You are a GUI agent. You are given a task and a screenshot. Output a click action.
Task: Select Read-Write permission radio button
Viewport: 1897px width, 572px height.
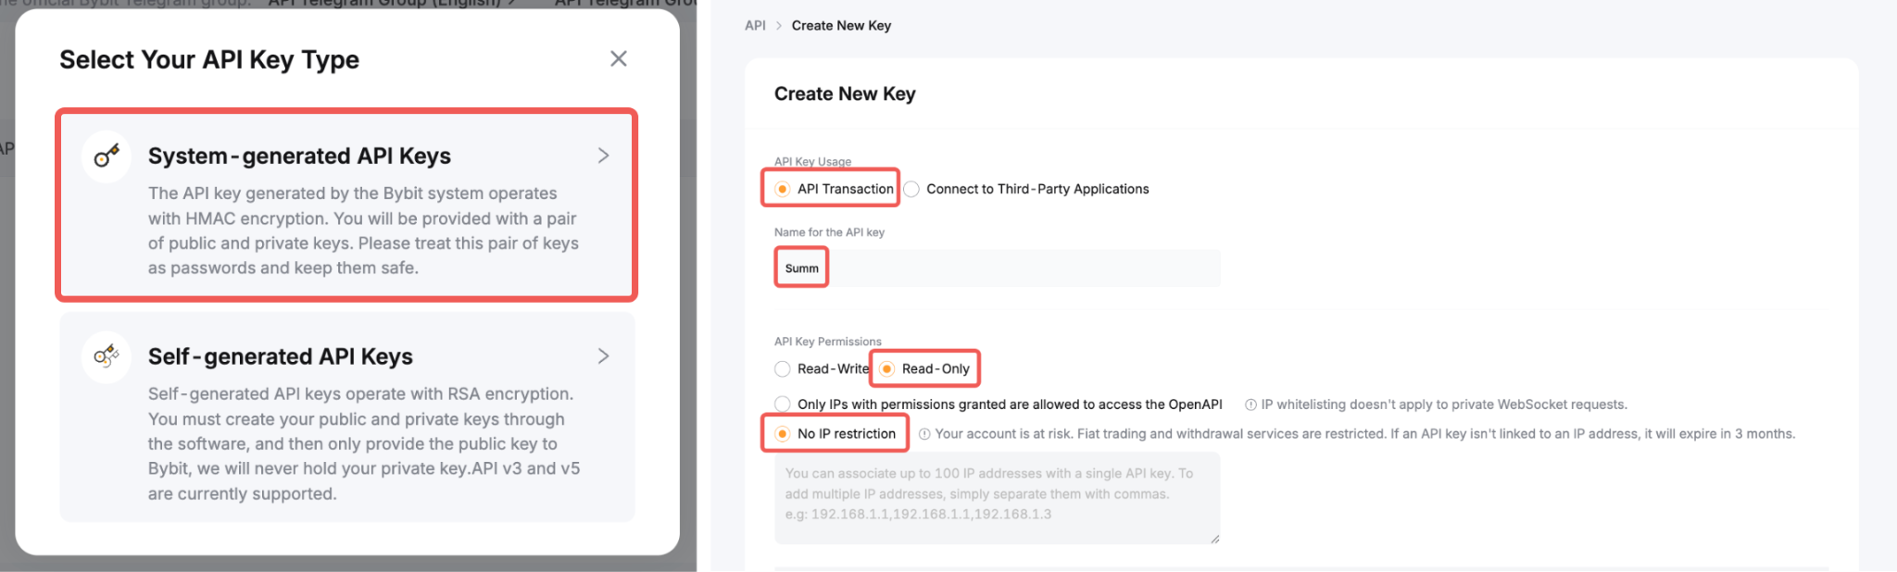pos(783,369)
